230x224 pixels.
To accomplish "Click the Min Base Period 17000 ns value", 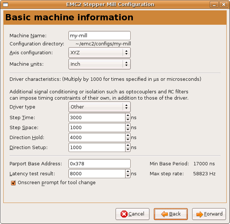I will coord(204,164).
